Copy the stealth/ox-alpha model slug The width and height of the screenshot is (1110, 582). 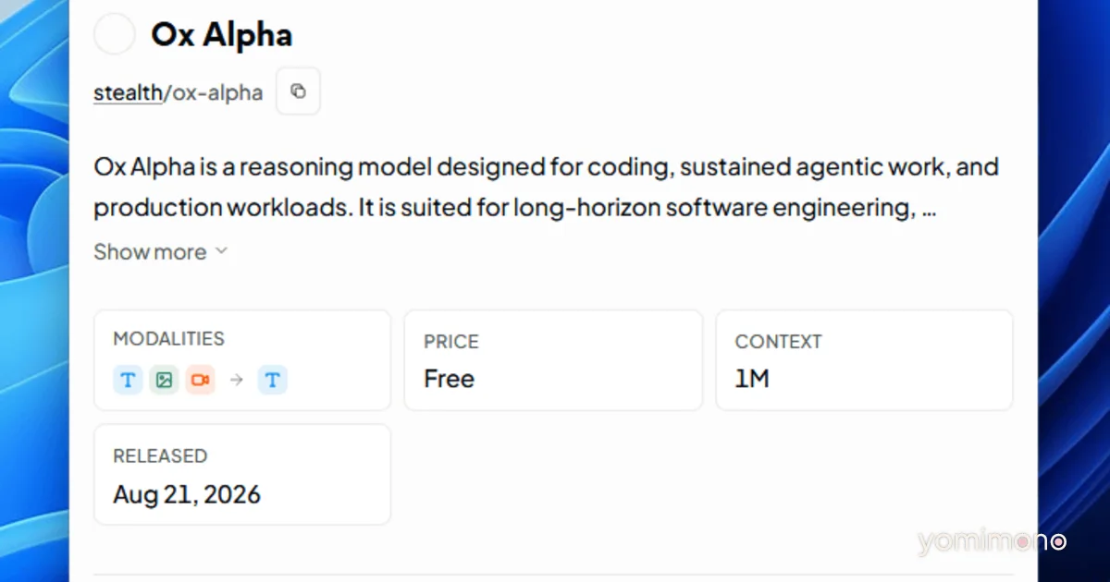click(x=298, y=91)
